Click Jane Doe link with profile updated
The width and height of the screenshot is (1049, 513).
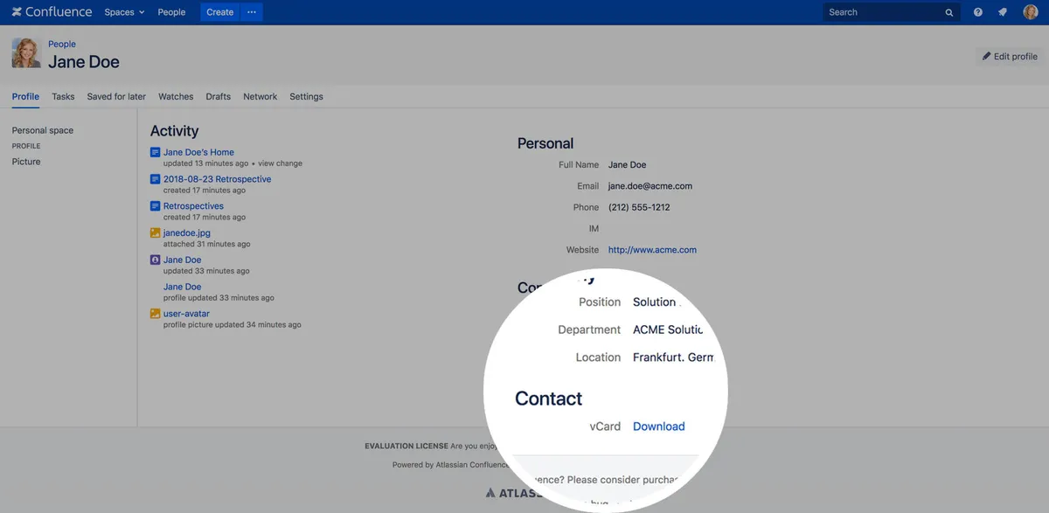tap(183, 287)
